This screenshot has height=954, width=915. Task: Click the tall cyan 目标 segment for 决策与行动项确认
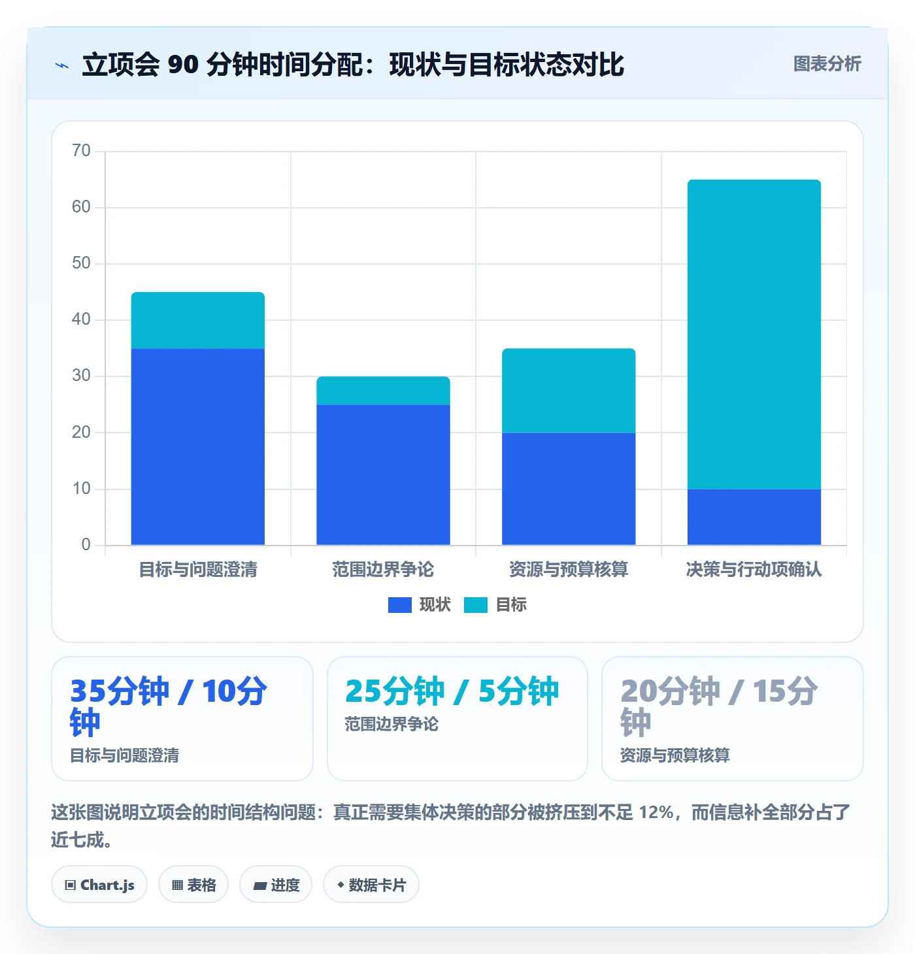(754, 335)
